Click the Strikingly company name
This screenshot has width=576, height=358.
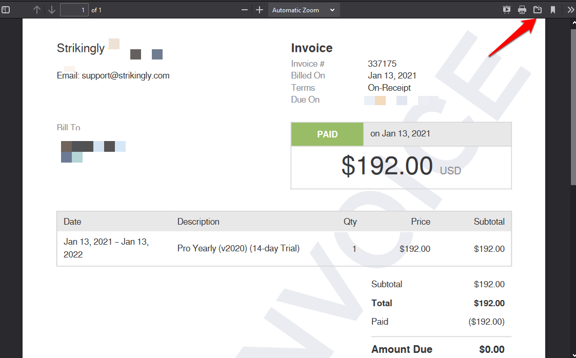(x=81, y=48)
